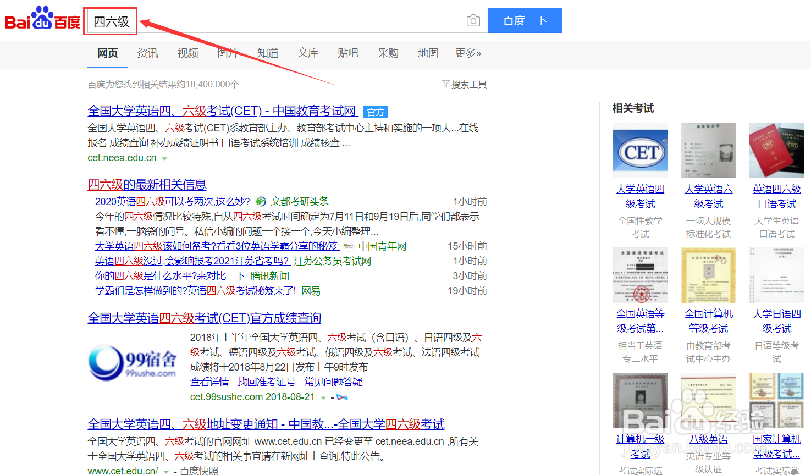
Task: Click the CET logo thumbnail for 大学英语四级考试
Action: 640,150
